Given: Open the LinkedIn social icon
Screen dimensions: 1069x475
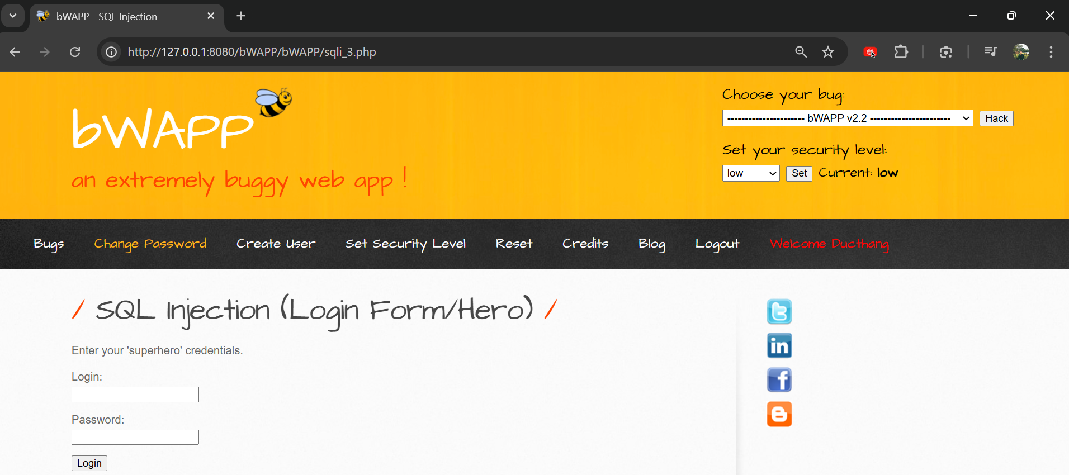Looking at the screenshot, I should click(779, 346).
